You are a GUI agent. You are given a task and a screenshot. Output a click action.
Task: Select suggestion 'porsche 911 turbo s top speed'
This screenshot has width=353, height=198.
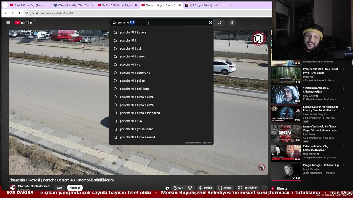click(161, 113)
